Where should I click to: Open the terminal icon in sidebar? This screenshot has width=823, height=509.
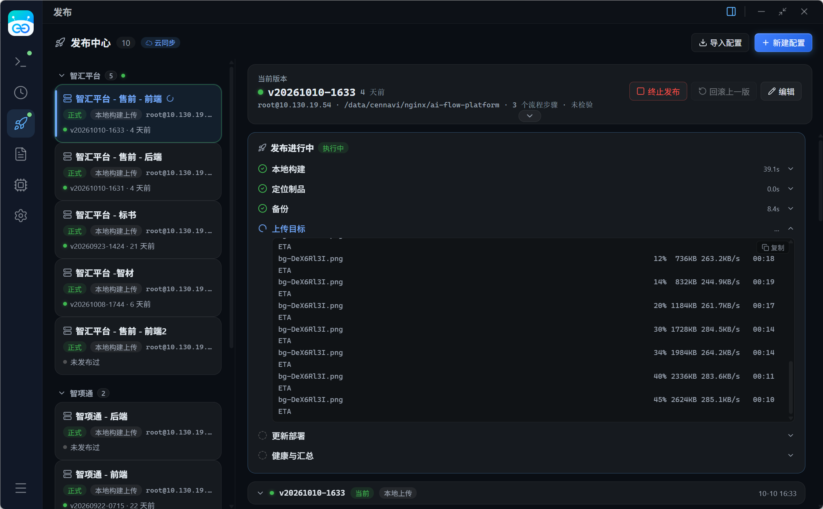pos(21,62)
